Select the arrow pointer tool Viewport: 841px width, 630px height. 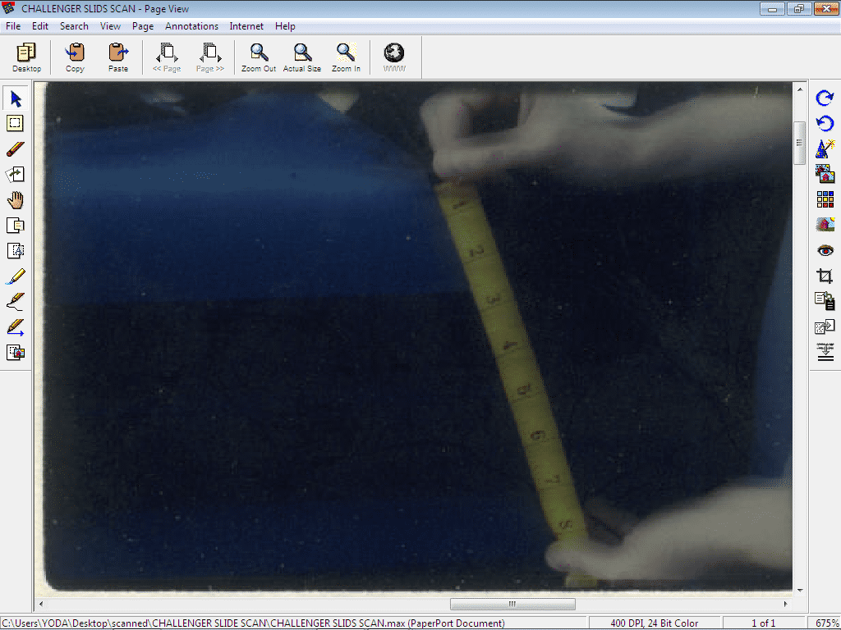[16, 99]
